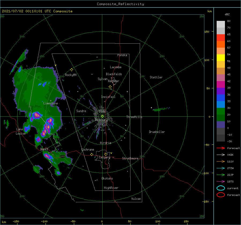This screenshot has width=241, height=225.
Task: Click the Composite_Reflectivity title
Action: click(x=120, y=4)
